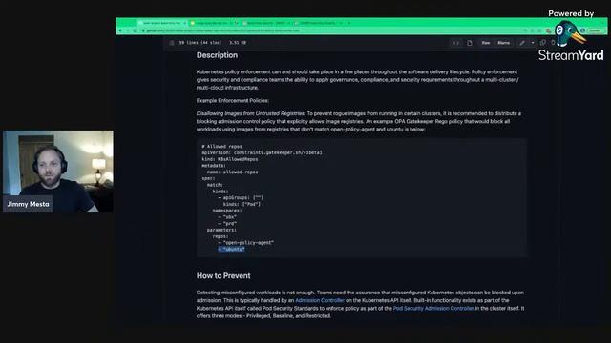611x343 pixels.
Task: Follow the Admission Controller link
Action: click(320, 300)
